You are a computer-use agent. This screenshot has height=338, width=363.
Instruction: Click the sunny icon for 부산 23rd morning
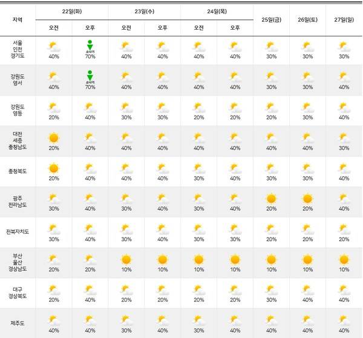126,259
